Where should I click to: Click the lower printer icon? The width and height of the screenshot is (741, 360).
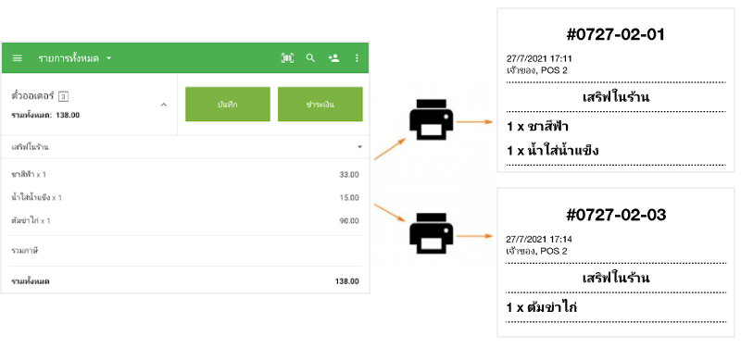click(431, 233)
